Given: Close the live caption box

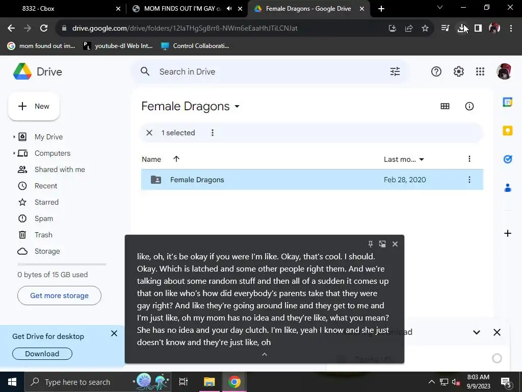Looking at the screenshot, I should [395, 244].
